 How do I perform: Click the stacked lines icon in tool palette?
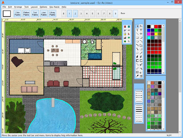(x=141, y=76)
